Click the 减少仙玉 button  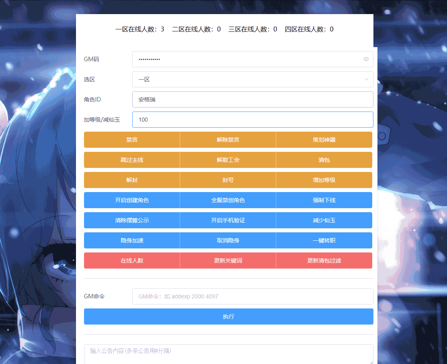(x=324, y=220)
